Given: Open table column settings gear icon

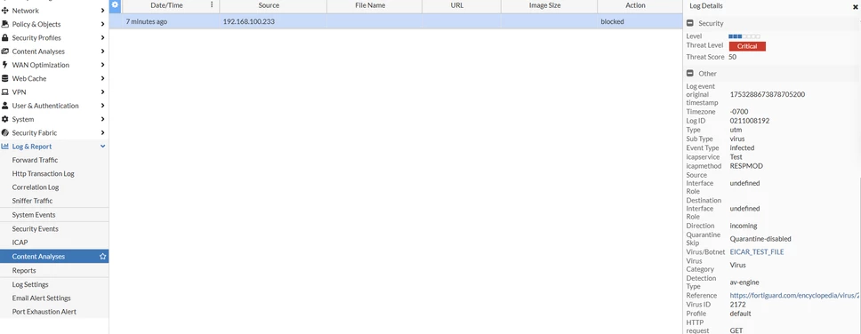Looking at the screenshot, I should coord(115,5).
